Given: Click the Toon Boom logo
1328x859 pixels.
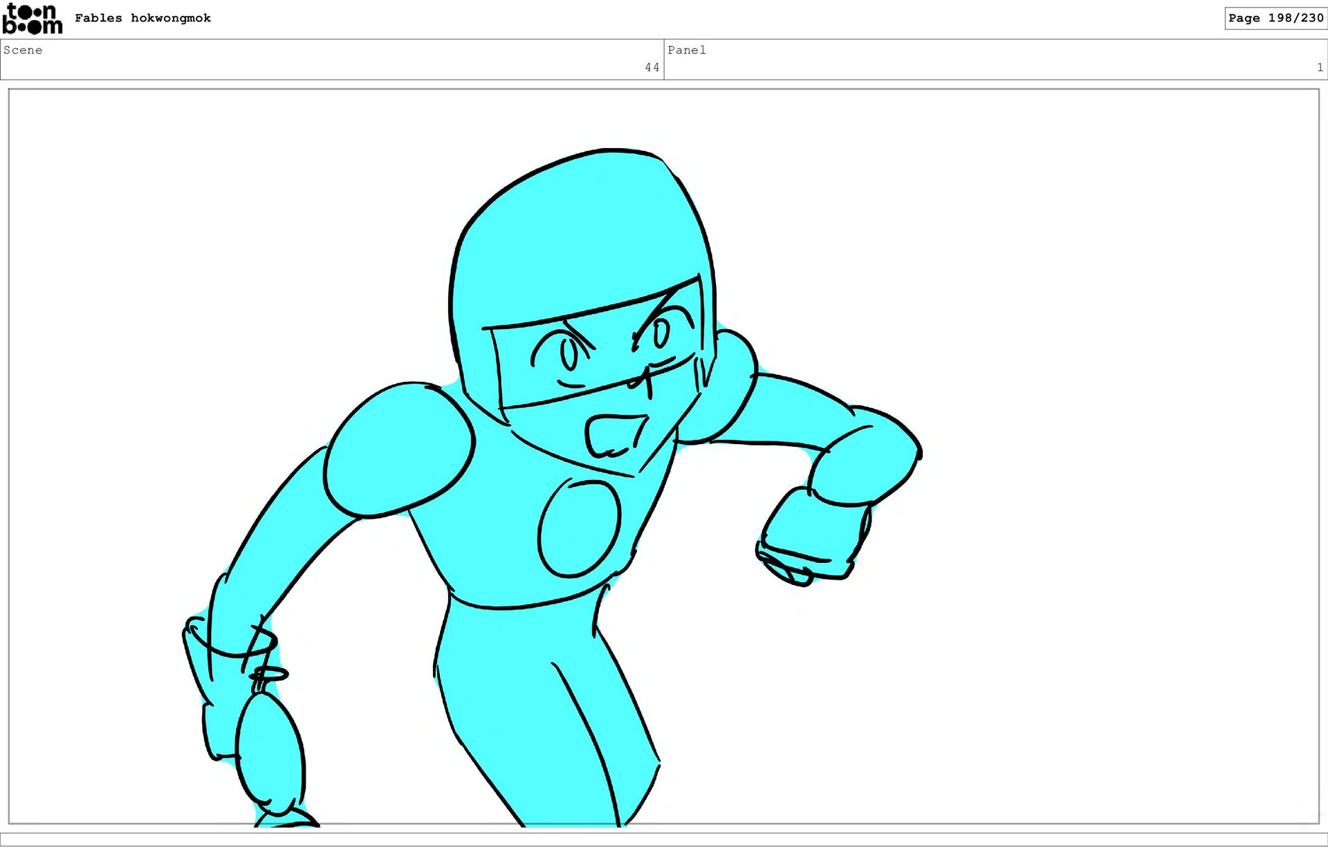Looking at the screenshot, I should click(x=32, y=19).
